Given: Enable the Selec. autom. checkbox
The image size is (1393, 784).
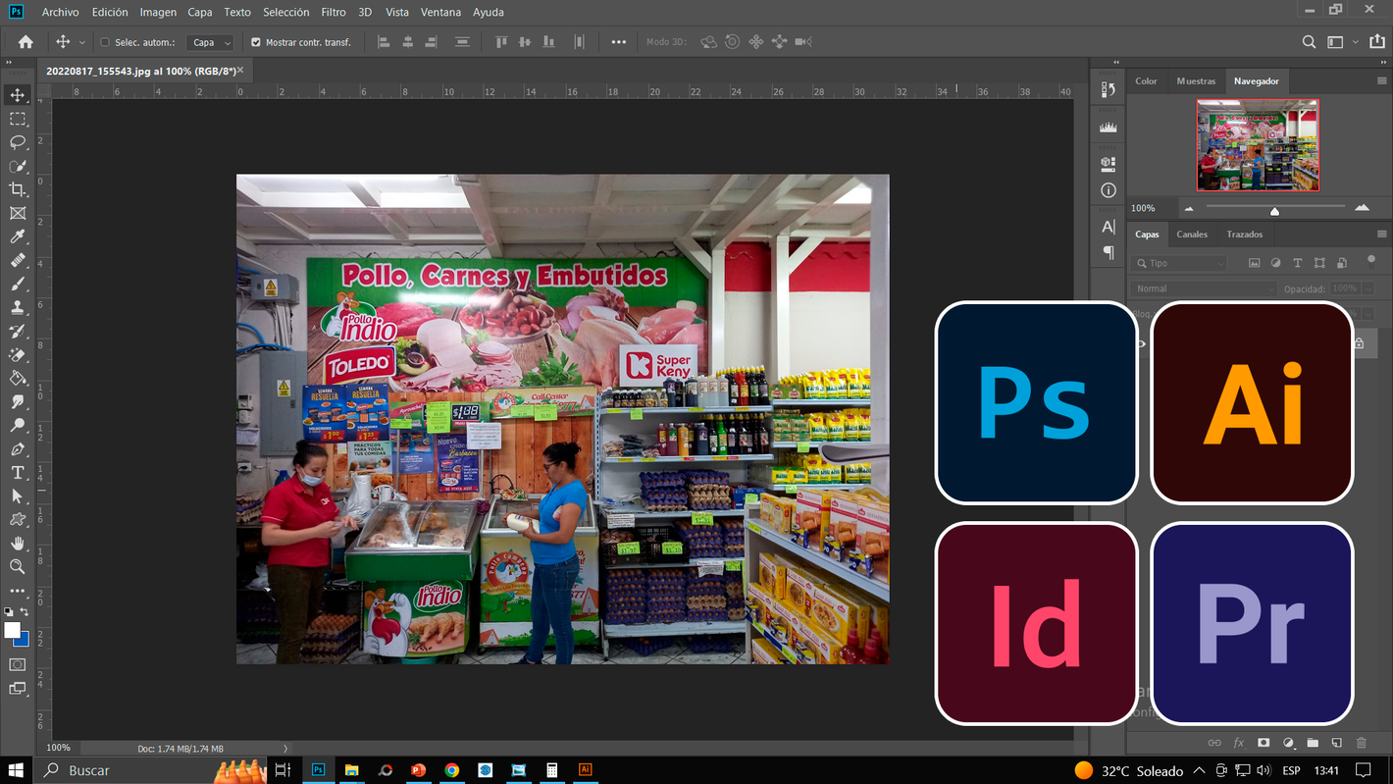Looking at the screenshot, I should coord(105,42).
